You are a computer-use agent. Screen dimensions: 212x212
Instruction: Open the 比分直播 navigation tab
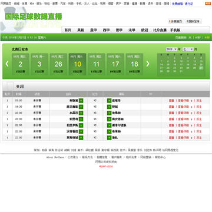(x=160, y=30)
